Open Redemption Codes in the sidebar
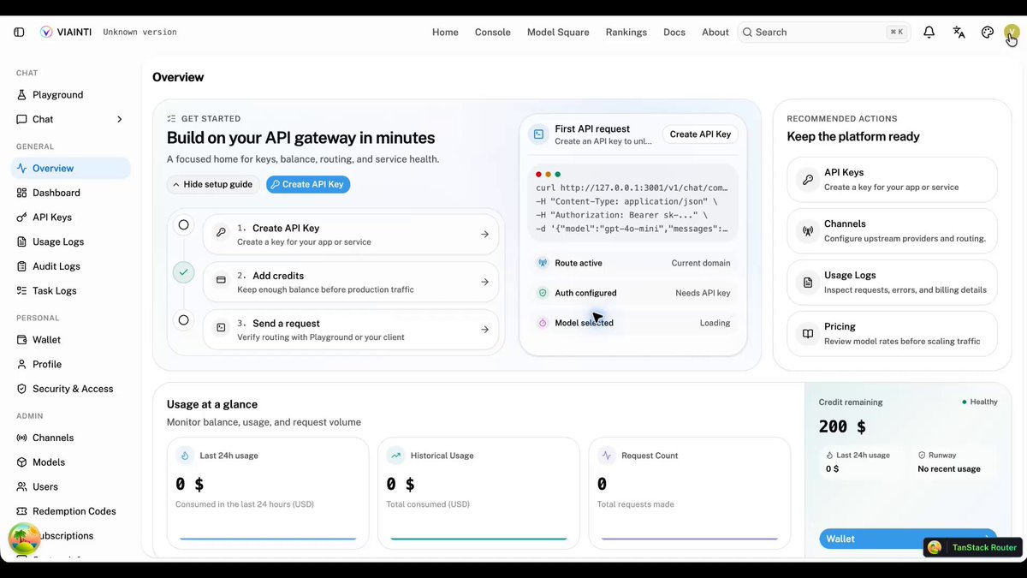Viewport: 1027px width, 578px height. tap(70, 511)
